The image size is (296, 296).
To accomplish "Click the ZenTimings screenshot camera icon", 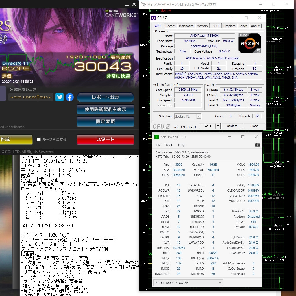I will [257, 145].
